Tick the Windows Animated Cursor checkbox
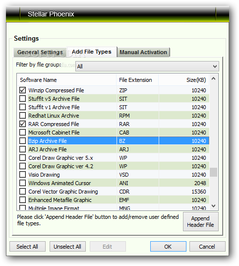Viewport: 239px width, 266px height. coord(22,183)
